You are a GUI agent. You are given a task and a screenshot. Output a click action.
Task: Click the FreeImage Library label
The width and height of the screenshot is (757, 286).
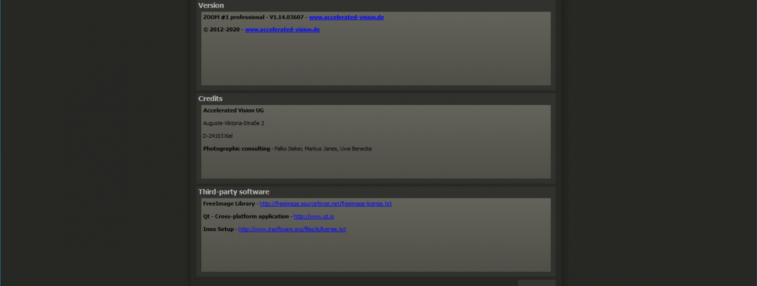228,204
